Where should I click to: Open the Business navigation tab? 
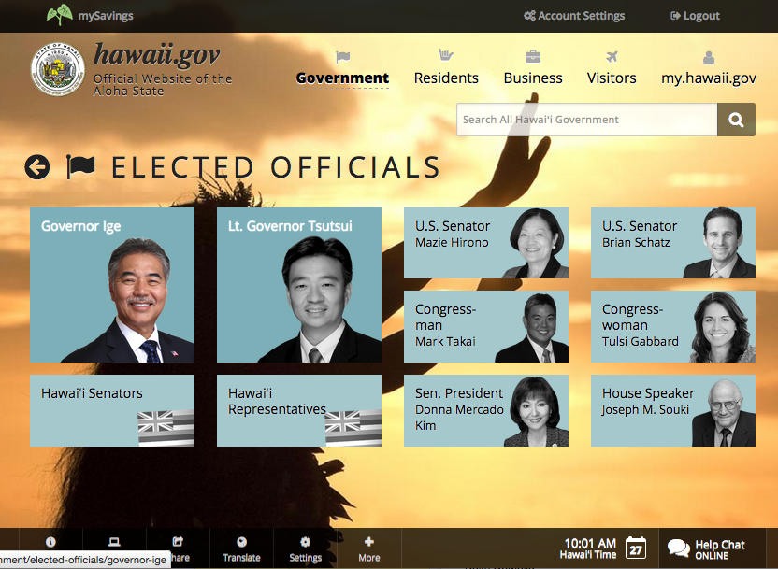[x=533, y=78]
